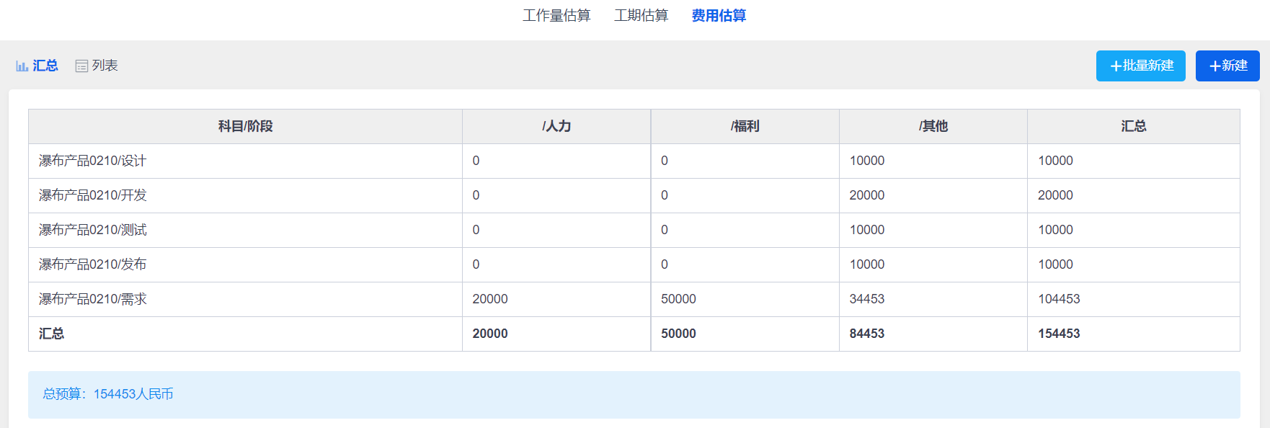This screenshot has height=428, width=1270.
Task: Click 其他 value 10000 in 设计 row
Action: coord(866,161)
